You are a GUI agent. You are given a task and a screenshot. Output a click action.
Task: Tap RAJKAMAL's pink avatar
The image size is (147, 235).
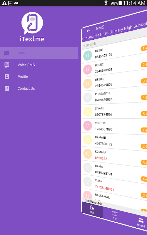click(x=88, y=195)
